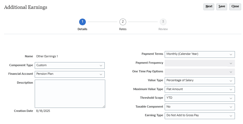This screenshot has height=124, width=243.
Task: Expand the Component Type dropdown arrow
Action: tap(101, 66)
